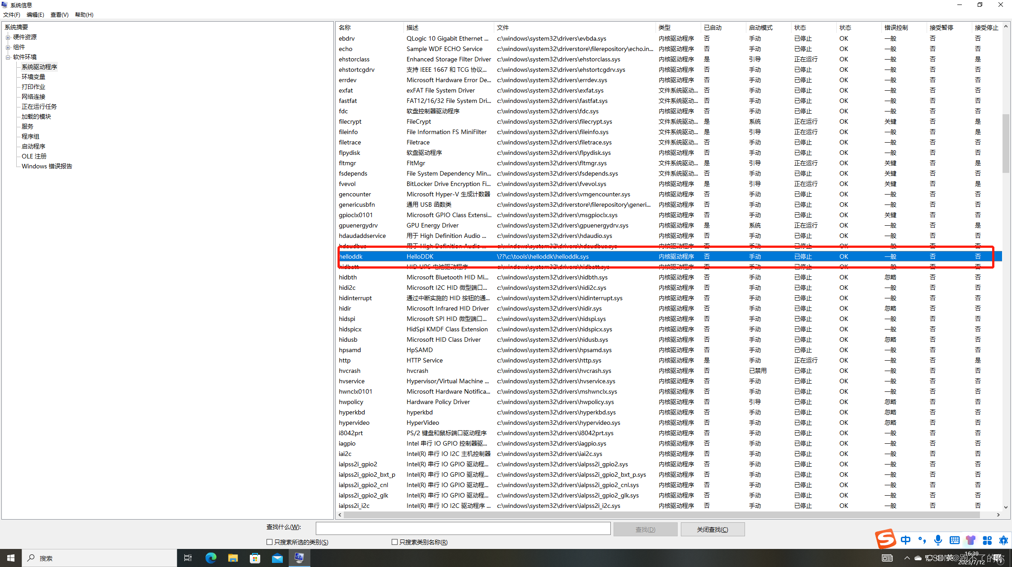This screenshot has height=567, width=1012.
Task: Click the last hexagon icon on the Sogou bar
Action: click(1003, 540)
